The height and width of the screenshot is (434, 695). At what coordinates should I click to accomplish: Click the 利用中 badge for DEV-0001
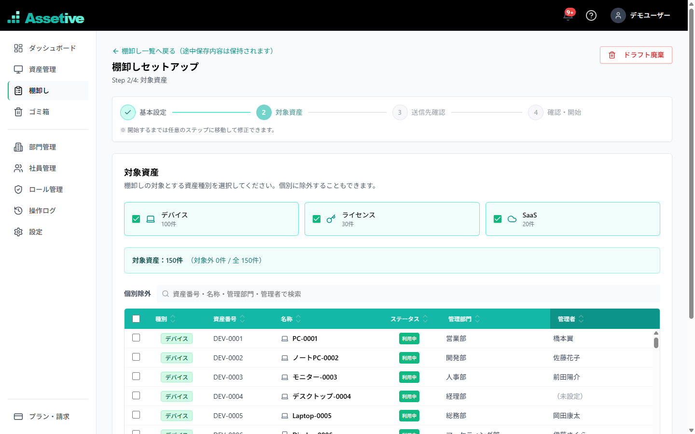tap(409, 339)
